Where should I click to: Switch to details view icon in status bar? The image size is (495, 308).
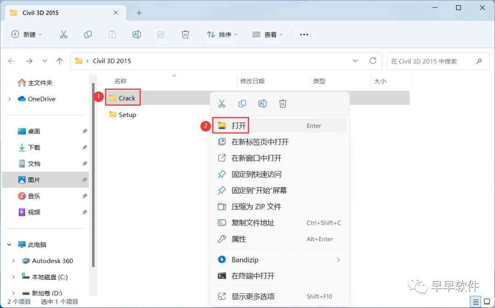coord(476,302)
